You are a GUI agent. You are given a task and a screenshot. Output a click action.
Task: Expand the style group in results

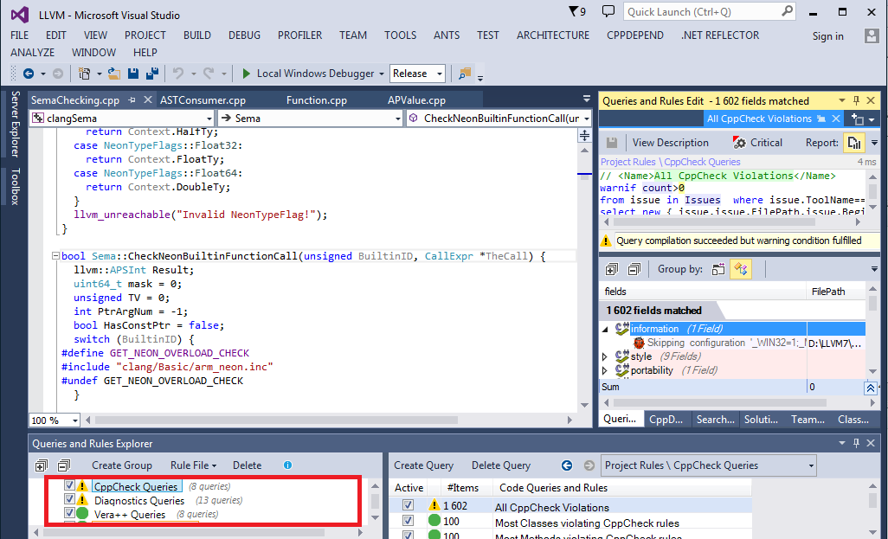click(x=605, y=356)
